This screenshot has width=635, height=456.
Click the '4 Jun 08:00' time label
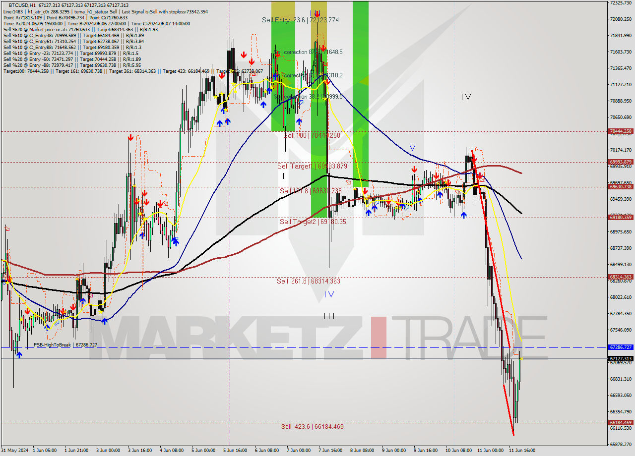172,451
